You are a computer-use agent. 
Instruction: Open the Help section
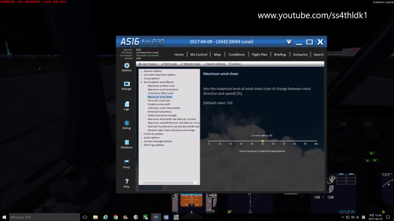(127, 183)
